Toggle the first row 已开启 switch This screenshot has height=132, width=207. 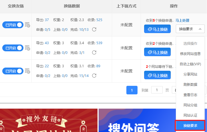point(13,25)
